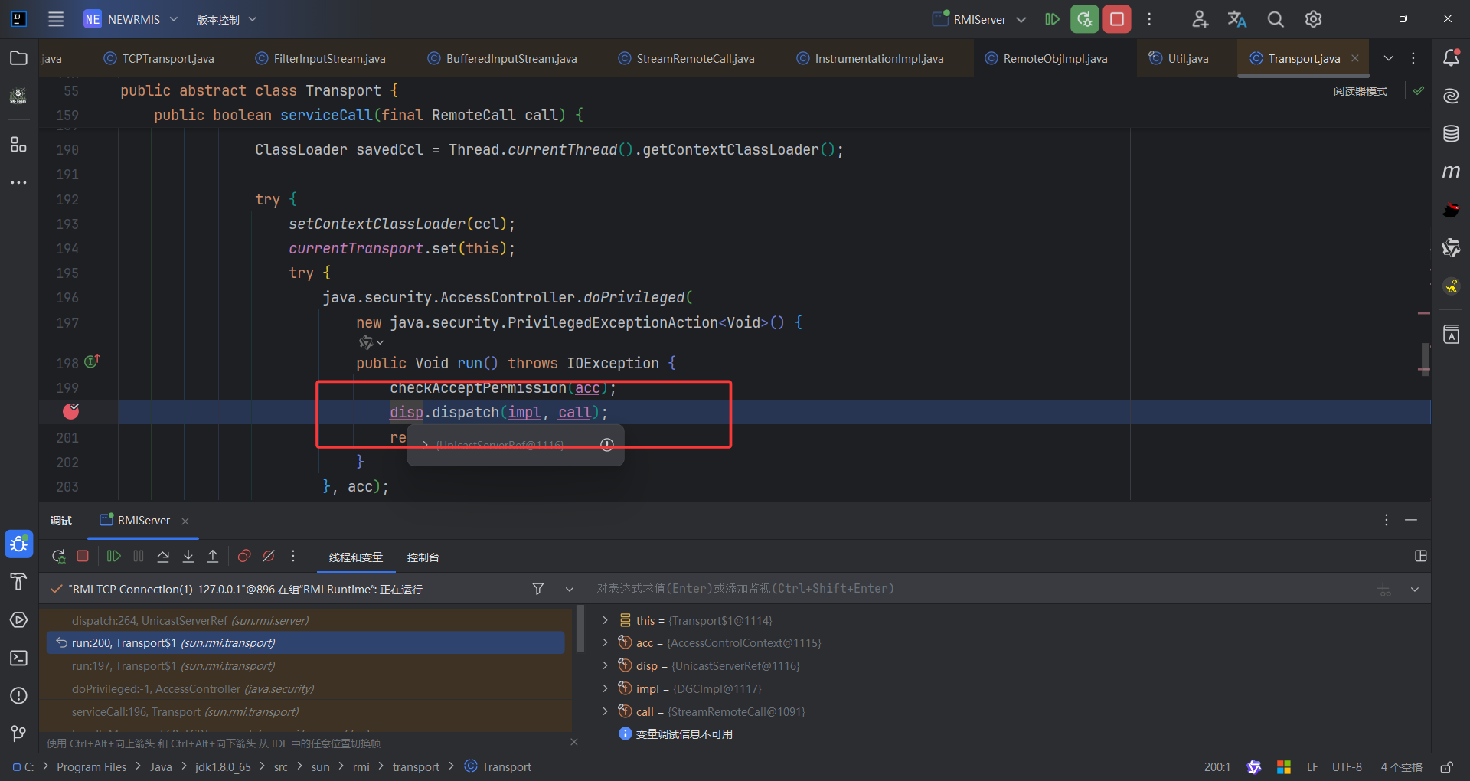Screen dimensions: 1470x781
Task: Open version control dropdown 版本控制
Action: (x=226, y=19)
